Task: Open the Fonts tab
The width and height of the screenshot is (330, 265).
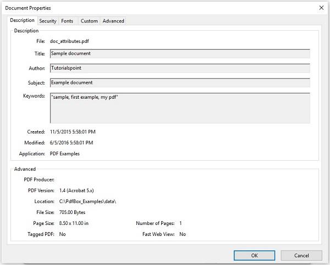Action: pos(67,21)
